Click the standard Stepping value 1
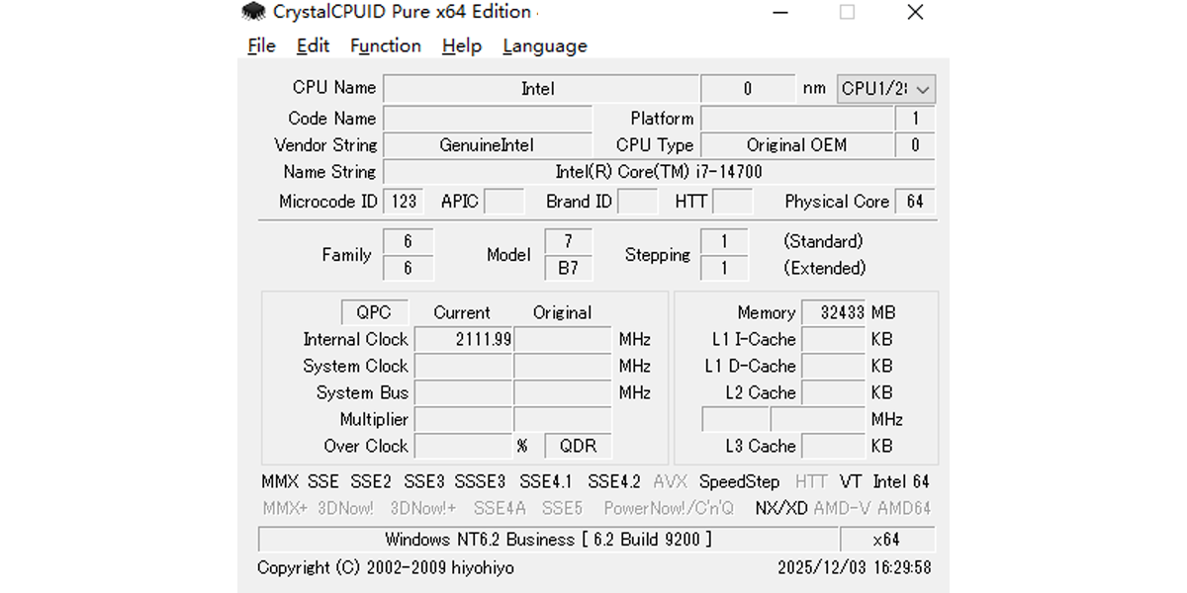 725,241
